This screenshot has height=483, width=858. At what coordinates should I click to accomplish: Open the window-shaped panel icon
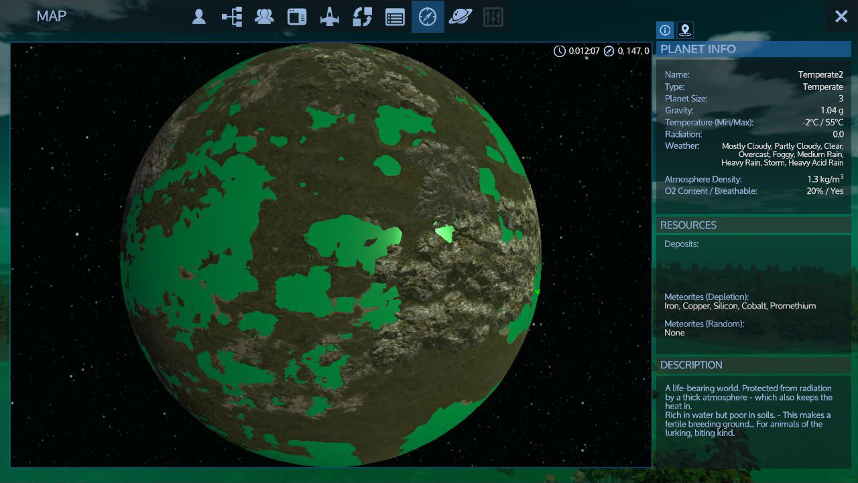297,17
